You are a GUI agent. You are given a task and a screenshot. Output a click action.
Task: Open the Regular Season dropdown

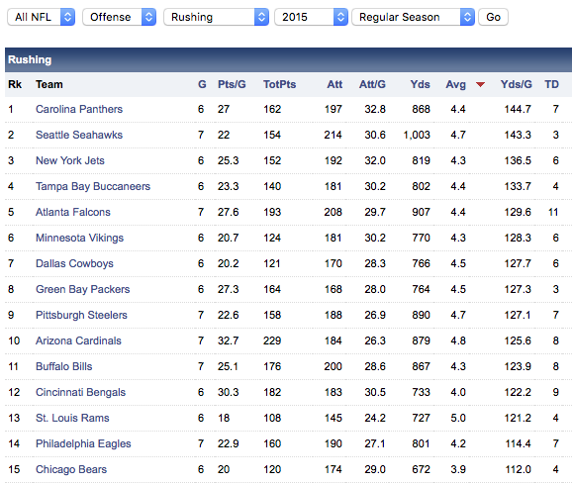pos(413,17)
